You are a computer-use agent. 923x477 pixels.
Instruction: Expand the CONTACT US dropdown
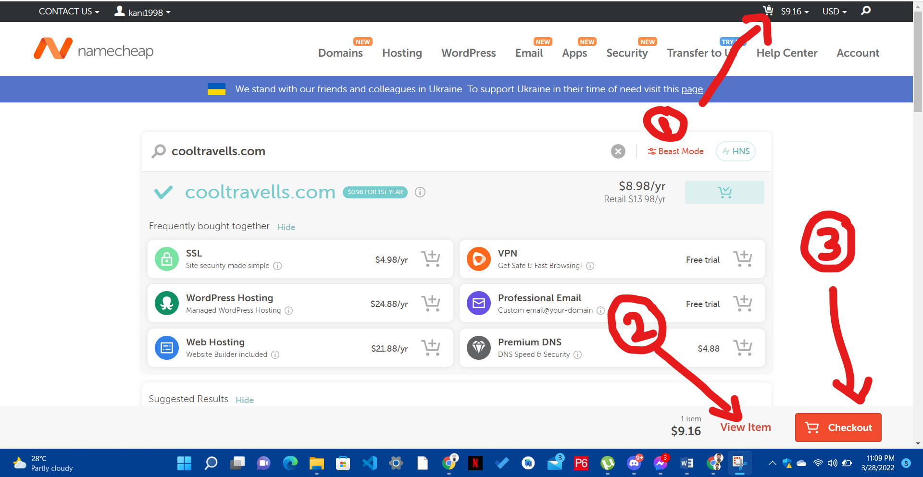(x=69, y=12)
